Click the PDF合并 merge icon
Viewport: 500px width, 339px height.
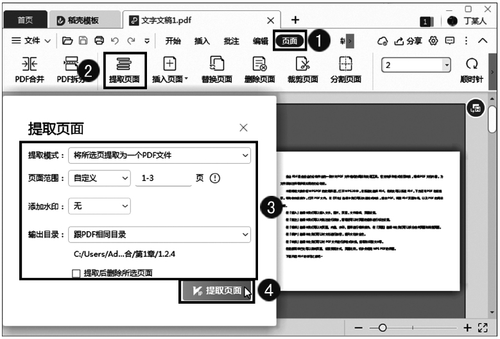click(x=30, y=69)
